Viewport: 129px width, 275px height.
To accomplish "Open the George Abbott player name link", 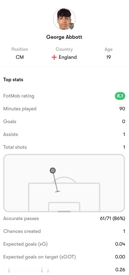I will [64, 37].
